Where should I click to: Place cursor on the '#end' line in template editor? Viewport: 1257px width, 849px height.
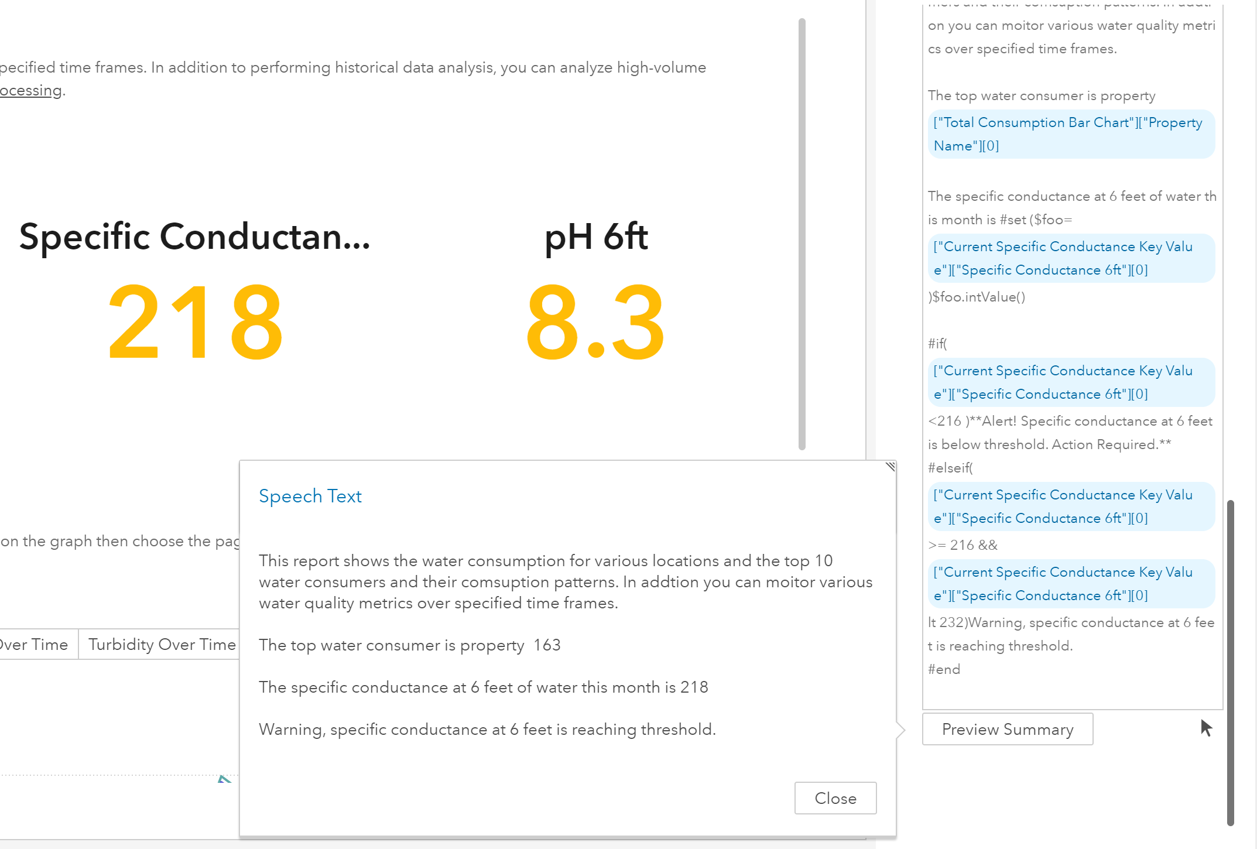pos(944,669)
